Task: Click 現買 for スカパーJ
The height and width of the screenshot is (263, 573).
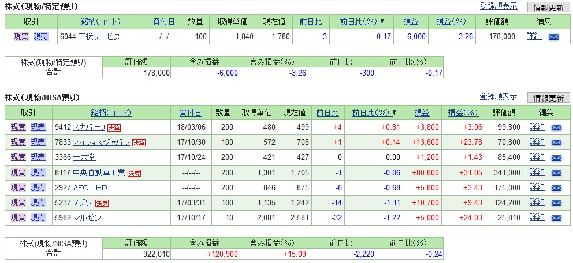Action: [x=18, y=127]
